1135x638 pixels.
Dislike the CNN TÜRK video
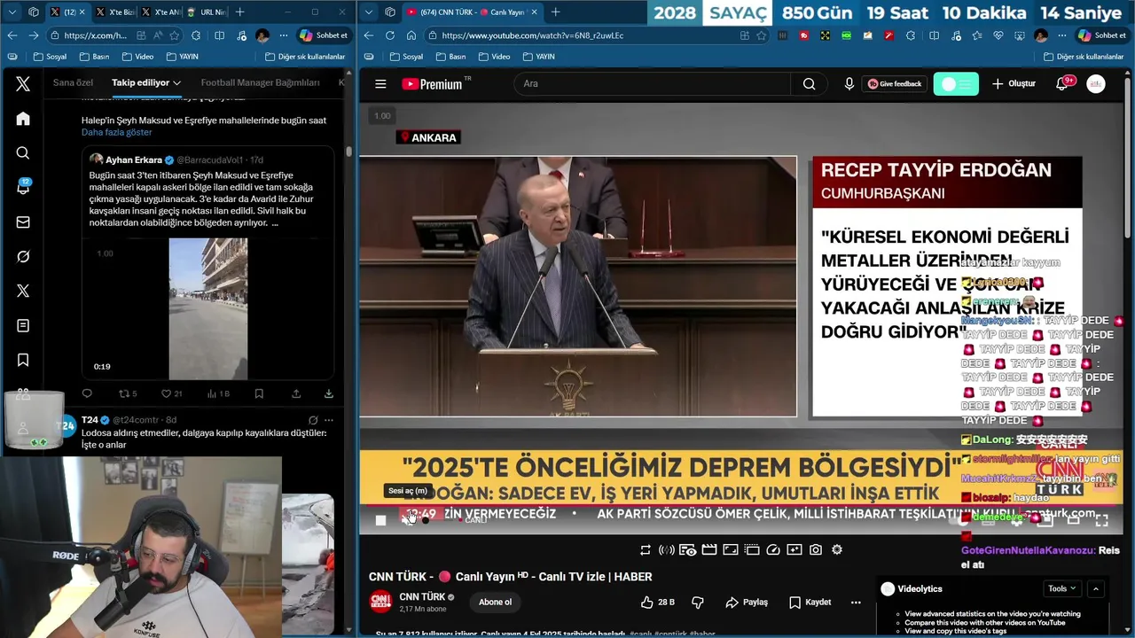click(x=698, y=603)
